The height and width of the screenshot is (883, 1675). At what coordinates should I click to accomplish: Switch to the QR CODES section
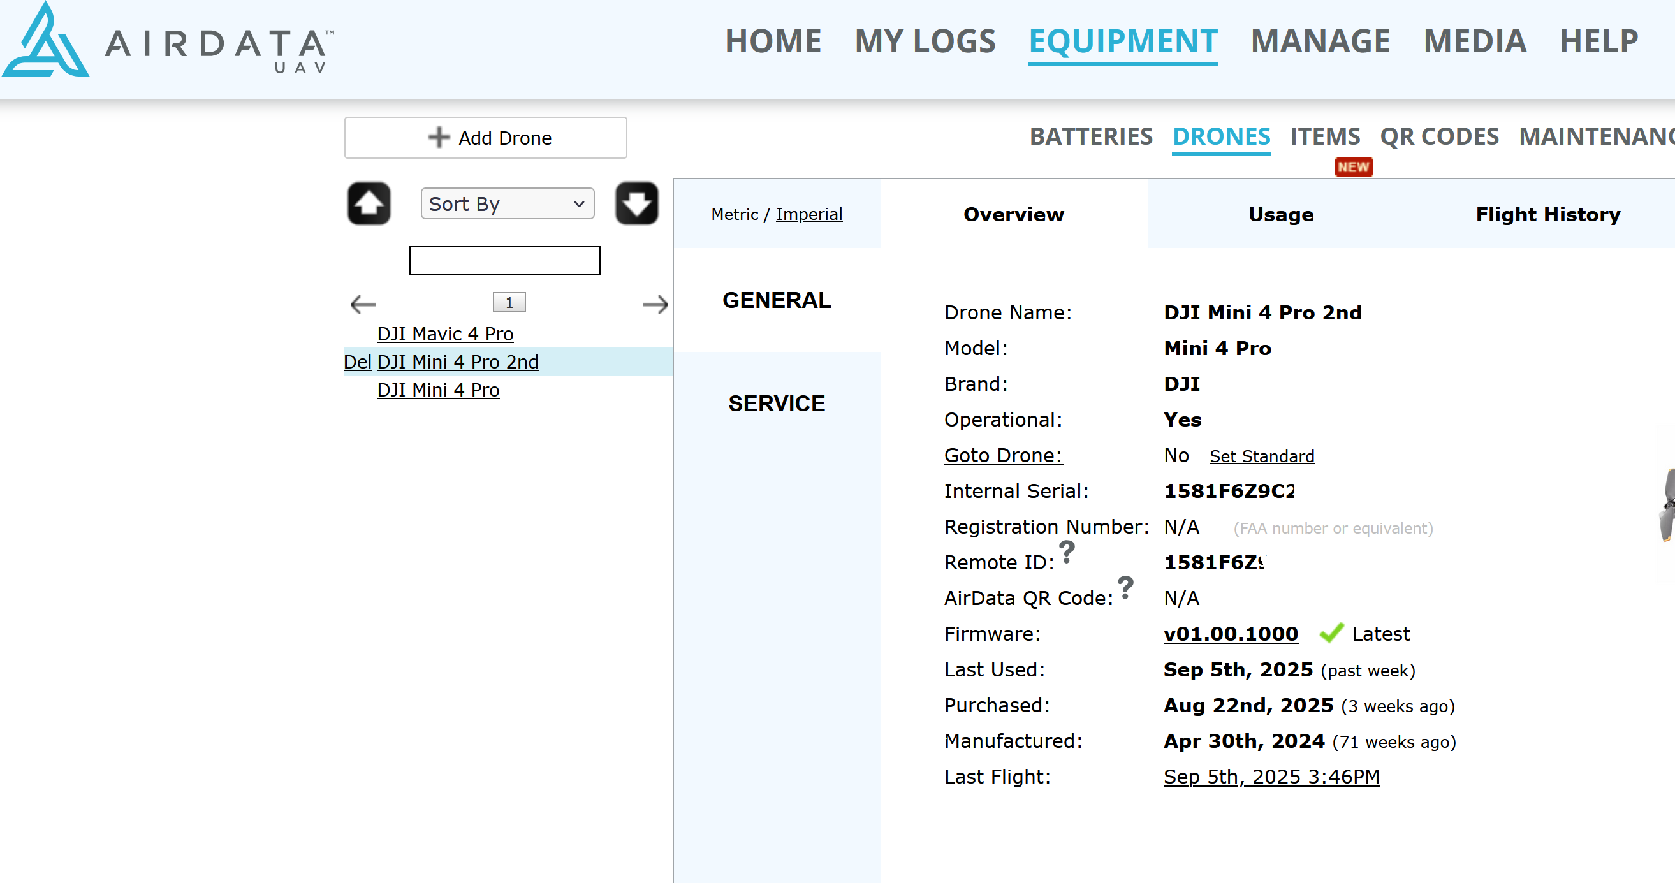click(x=1439, y=136)
